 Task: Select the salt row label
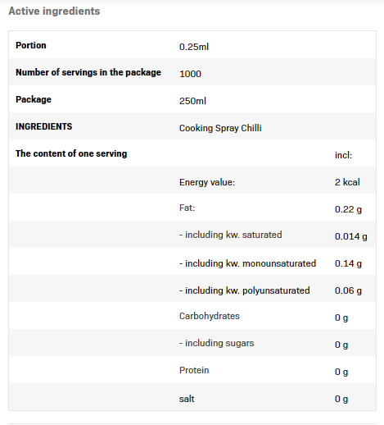point(187,399)
